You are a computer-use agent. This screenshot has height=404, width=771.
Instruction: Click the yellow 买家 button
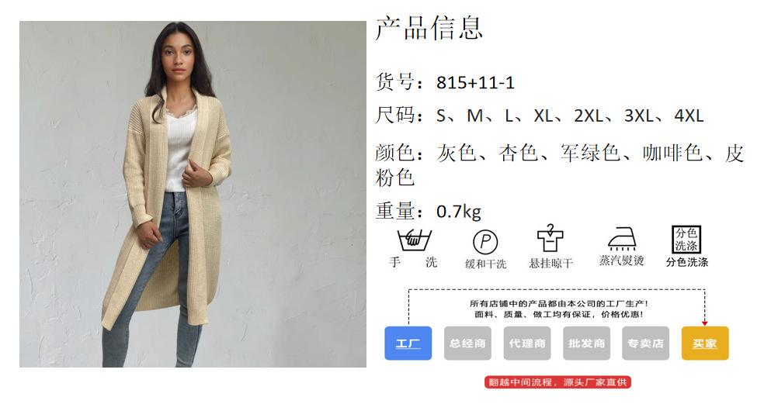[705, 344]
